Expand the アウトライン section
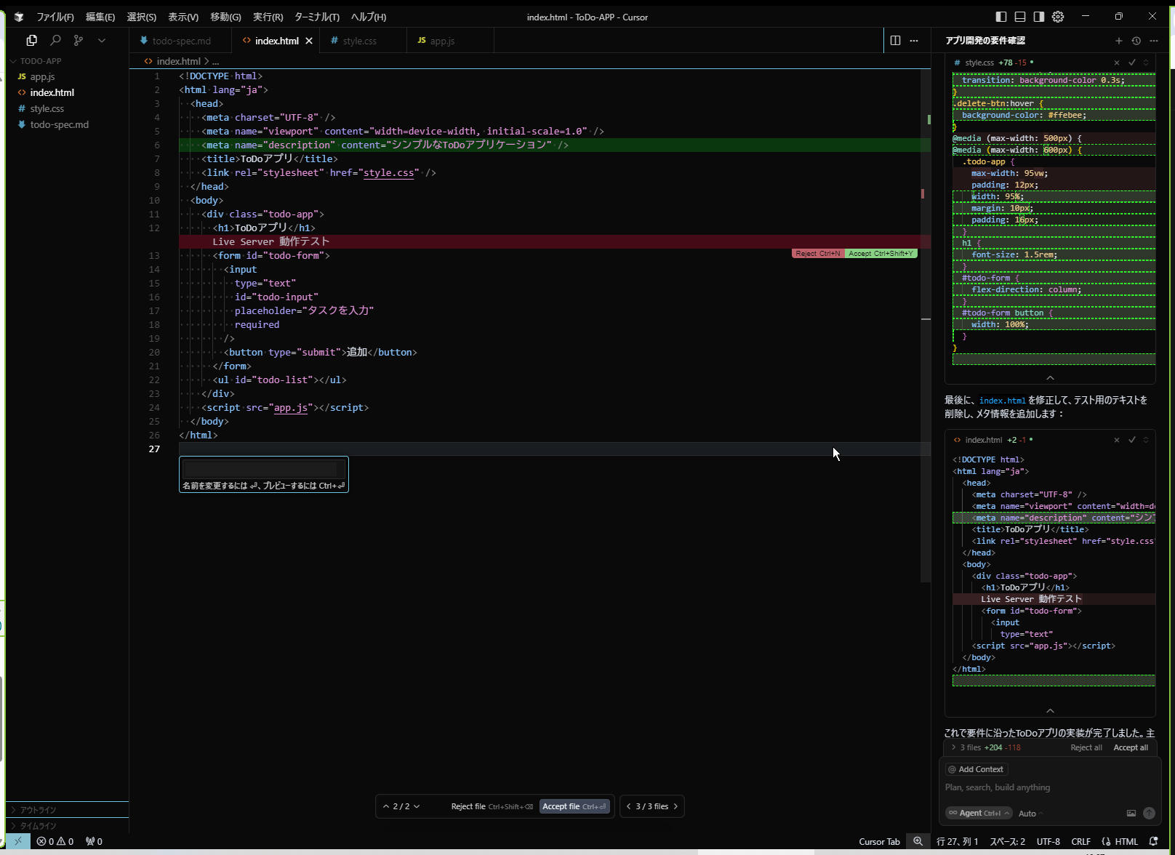 pyautogui.click(x=38, y=810)
